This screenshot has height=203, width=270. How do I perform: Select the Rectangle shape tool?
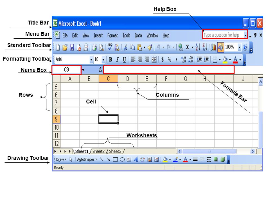[x=115, y=160]
